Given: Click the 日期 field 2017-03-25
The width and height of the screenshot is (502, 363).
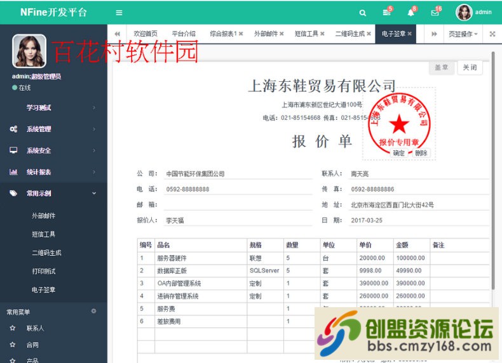Looking at the screenshot, I should [419, 220].
